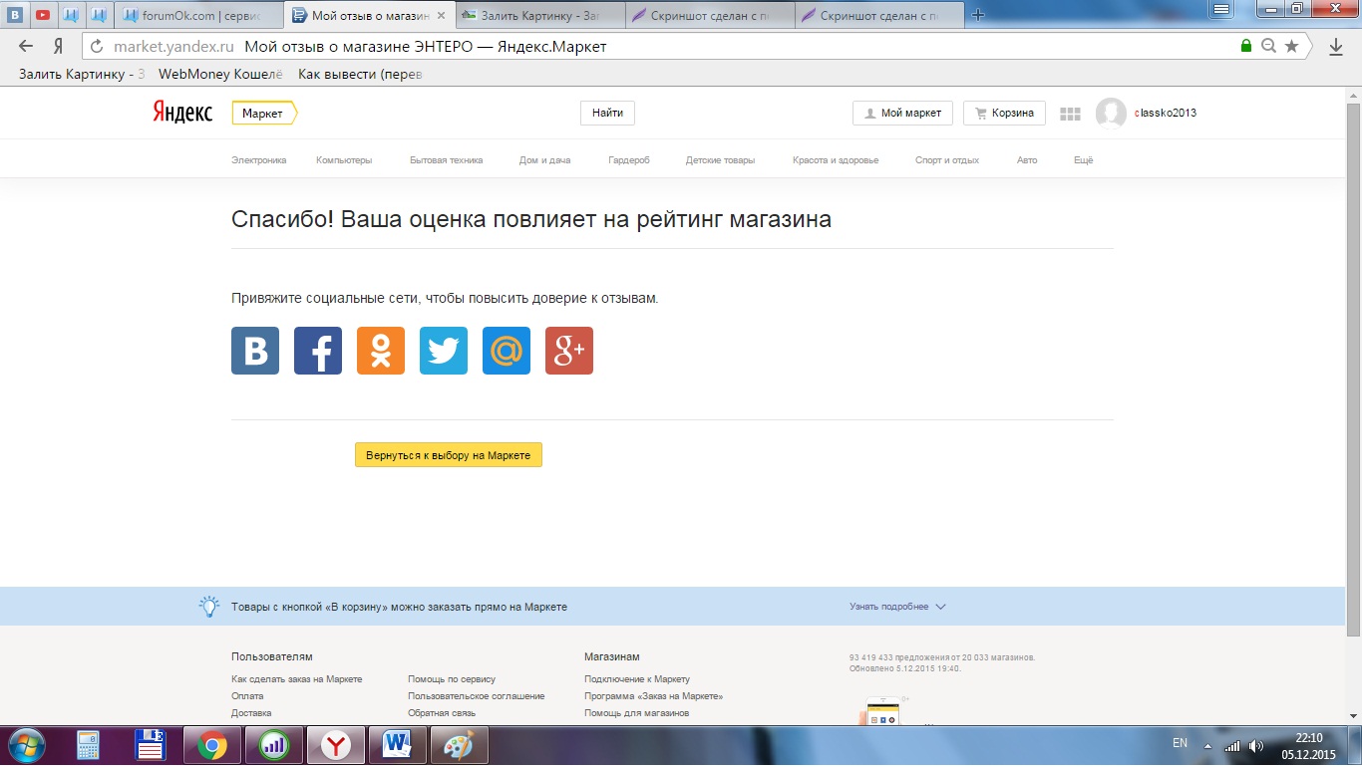The height and width of the screenshot is (767, 1362).
Task: Open the classko2013 user avatar
Action: 1111,114
